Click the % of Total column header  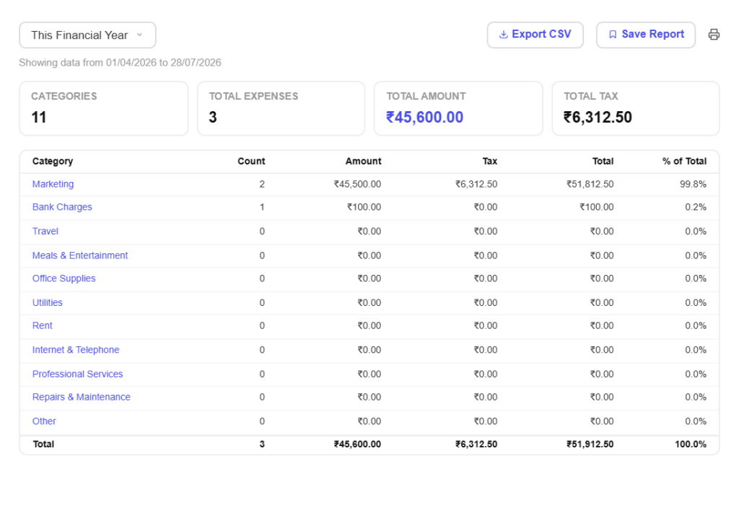684,161
